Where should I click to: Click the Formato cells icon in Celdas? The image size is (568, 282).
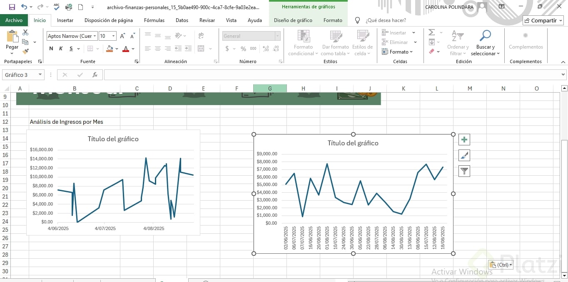click(x=385, y=52)
